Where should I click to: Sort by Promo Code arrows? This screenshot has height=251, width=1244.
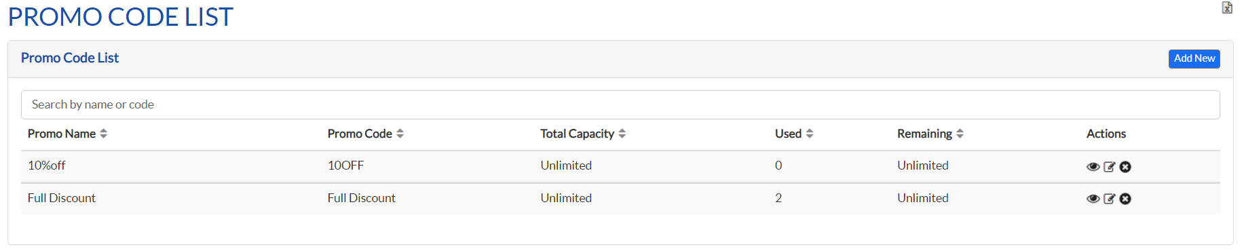pos(400,134)
